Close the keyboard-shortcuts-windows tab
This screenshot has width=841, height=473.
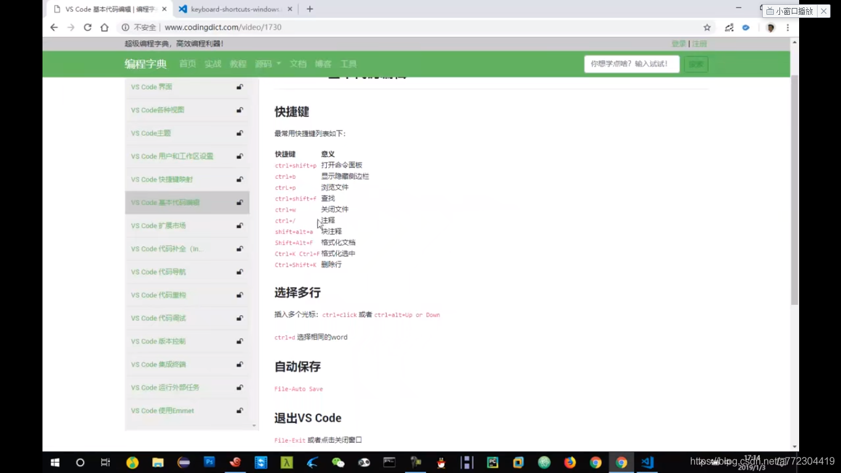[x=289, y=9]
